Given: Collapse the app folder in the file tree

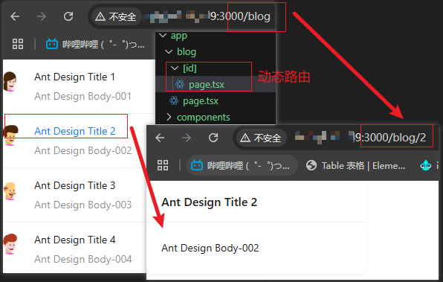Looking at the screenshot, I should [x=163, y=36].
